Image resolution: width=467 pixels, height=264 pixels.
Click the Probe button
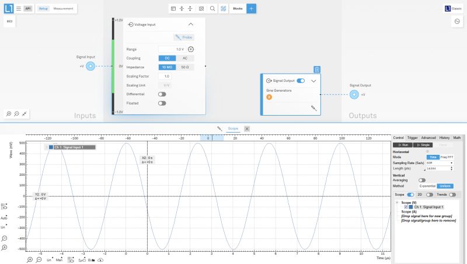pyautogui.click(x=184, y=37)
